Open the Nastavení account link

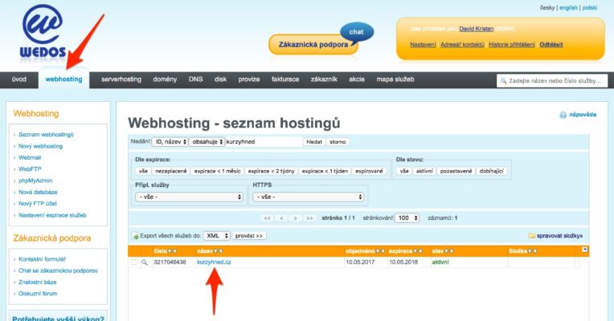coord(423,45)
